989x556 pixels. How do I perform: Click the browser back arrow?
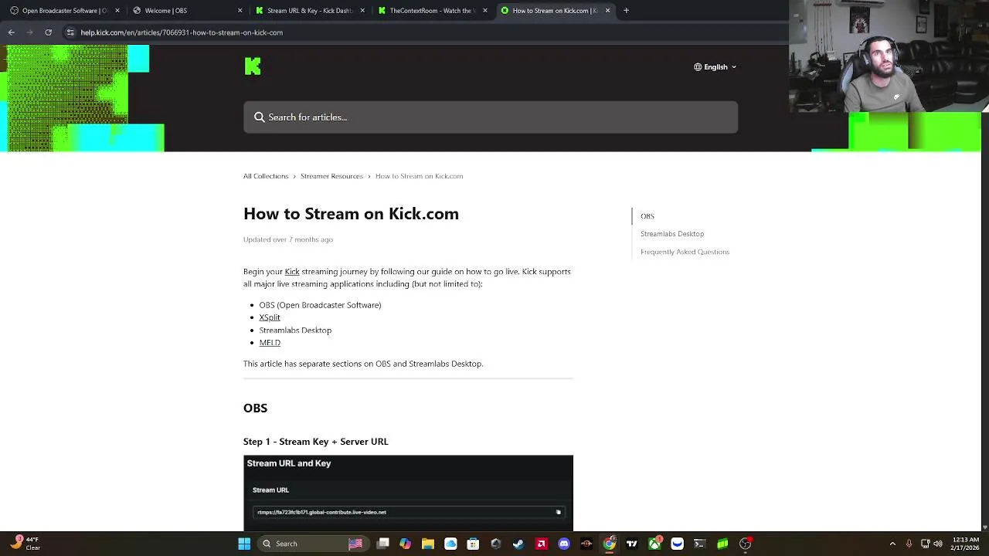tap(11, 32)
